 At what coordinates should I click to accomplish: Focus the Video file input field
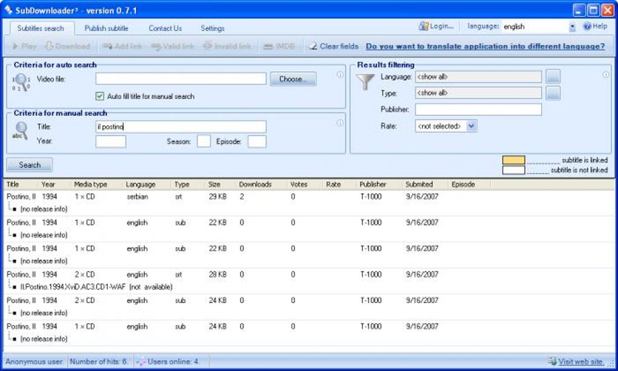(x=181, y=78)
